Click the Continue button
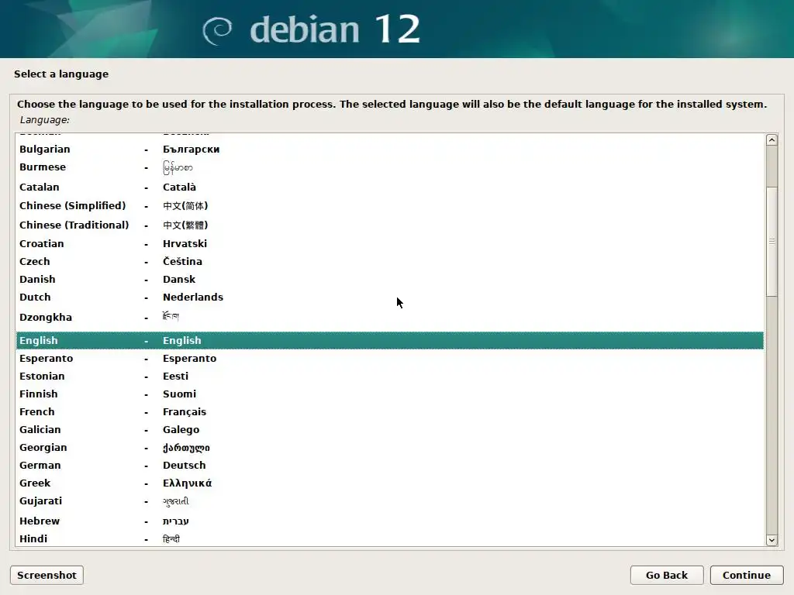This screenshot has height=595, width=794. click(x=747, y=576)
